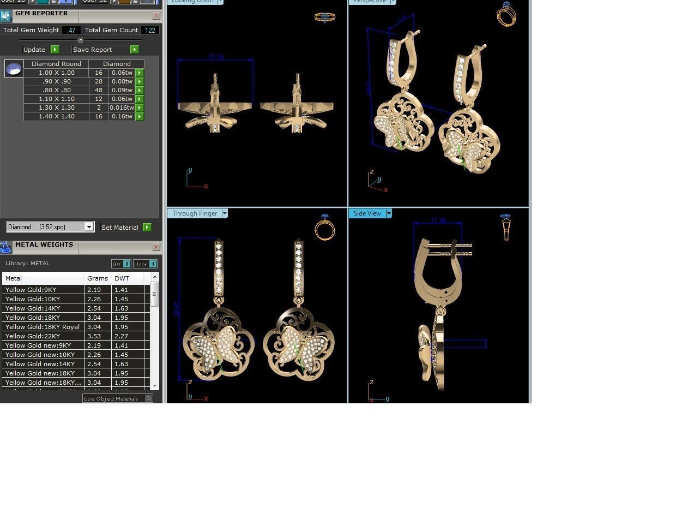Click green arrow for .80 X .80 row
This screenshot has width=700, height=525.
(x=140, y=90)
